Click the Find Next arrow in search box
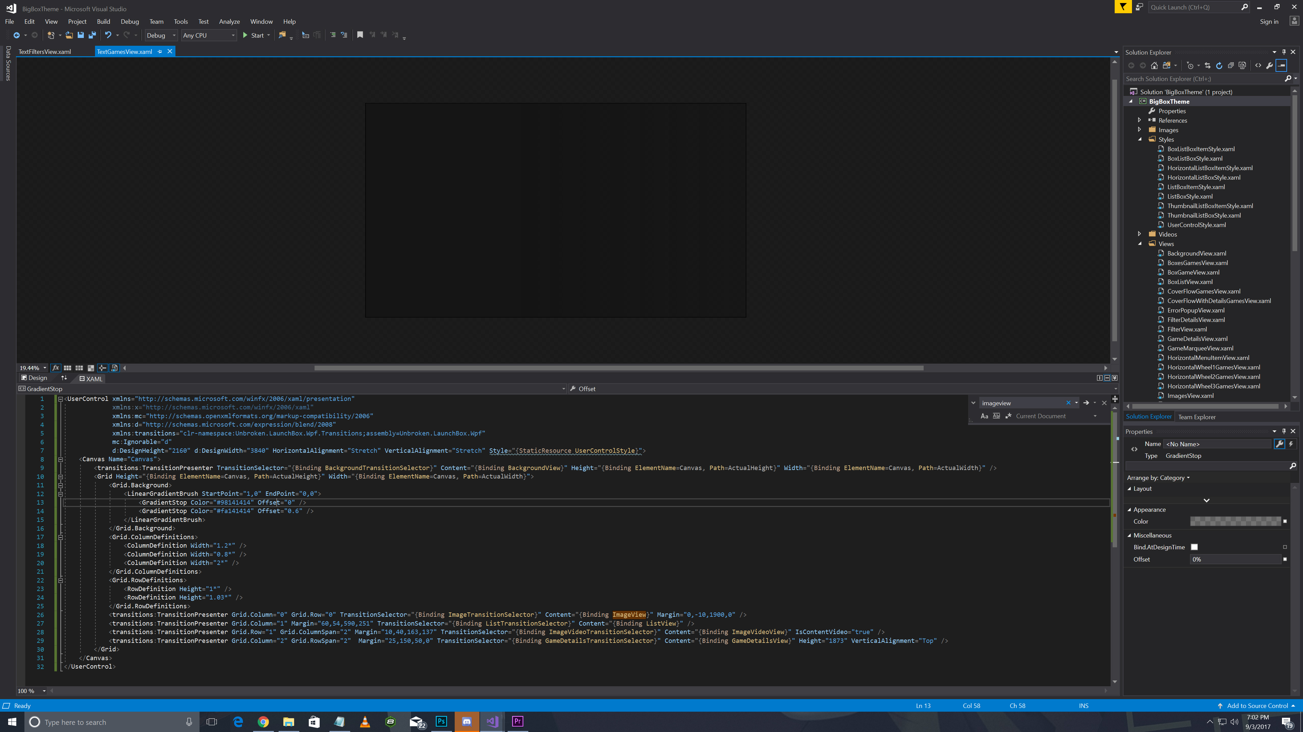 pyautogui.click(x=1086, y=403)
